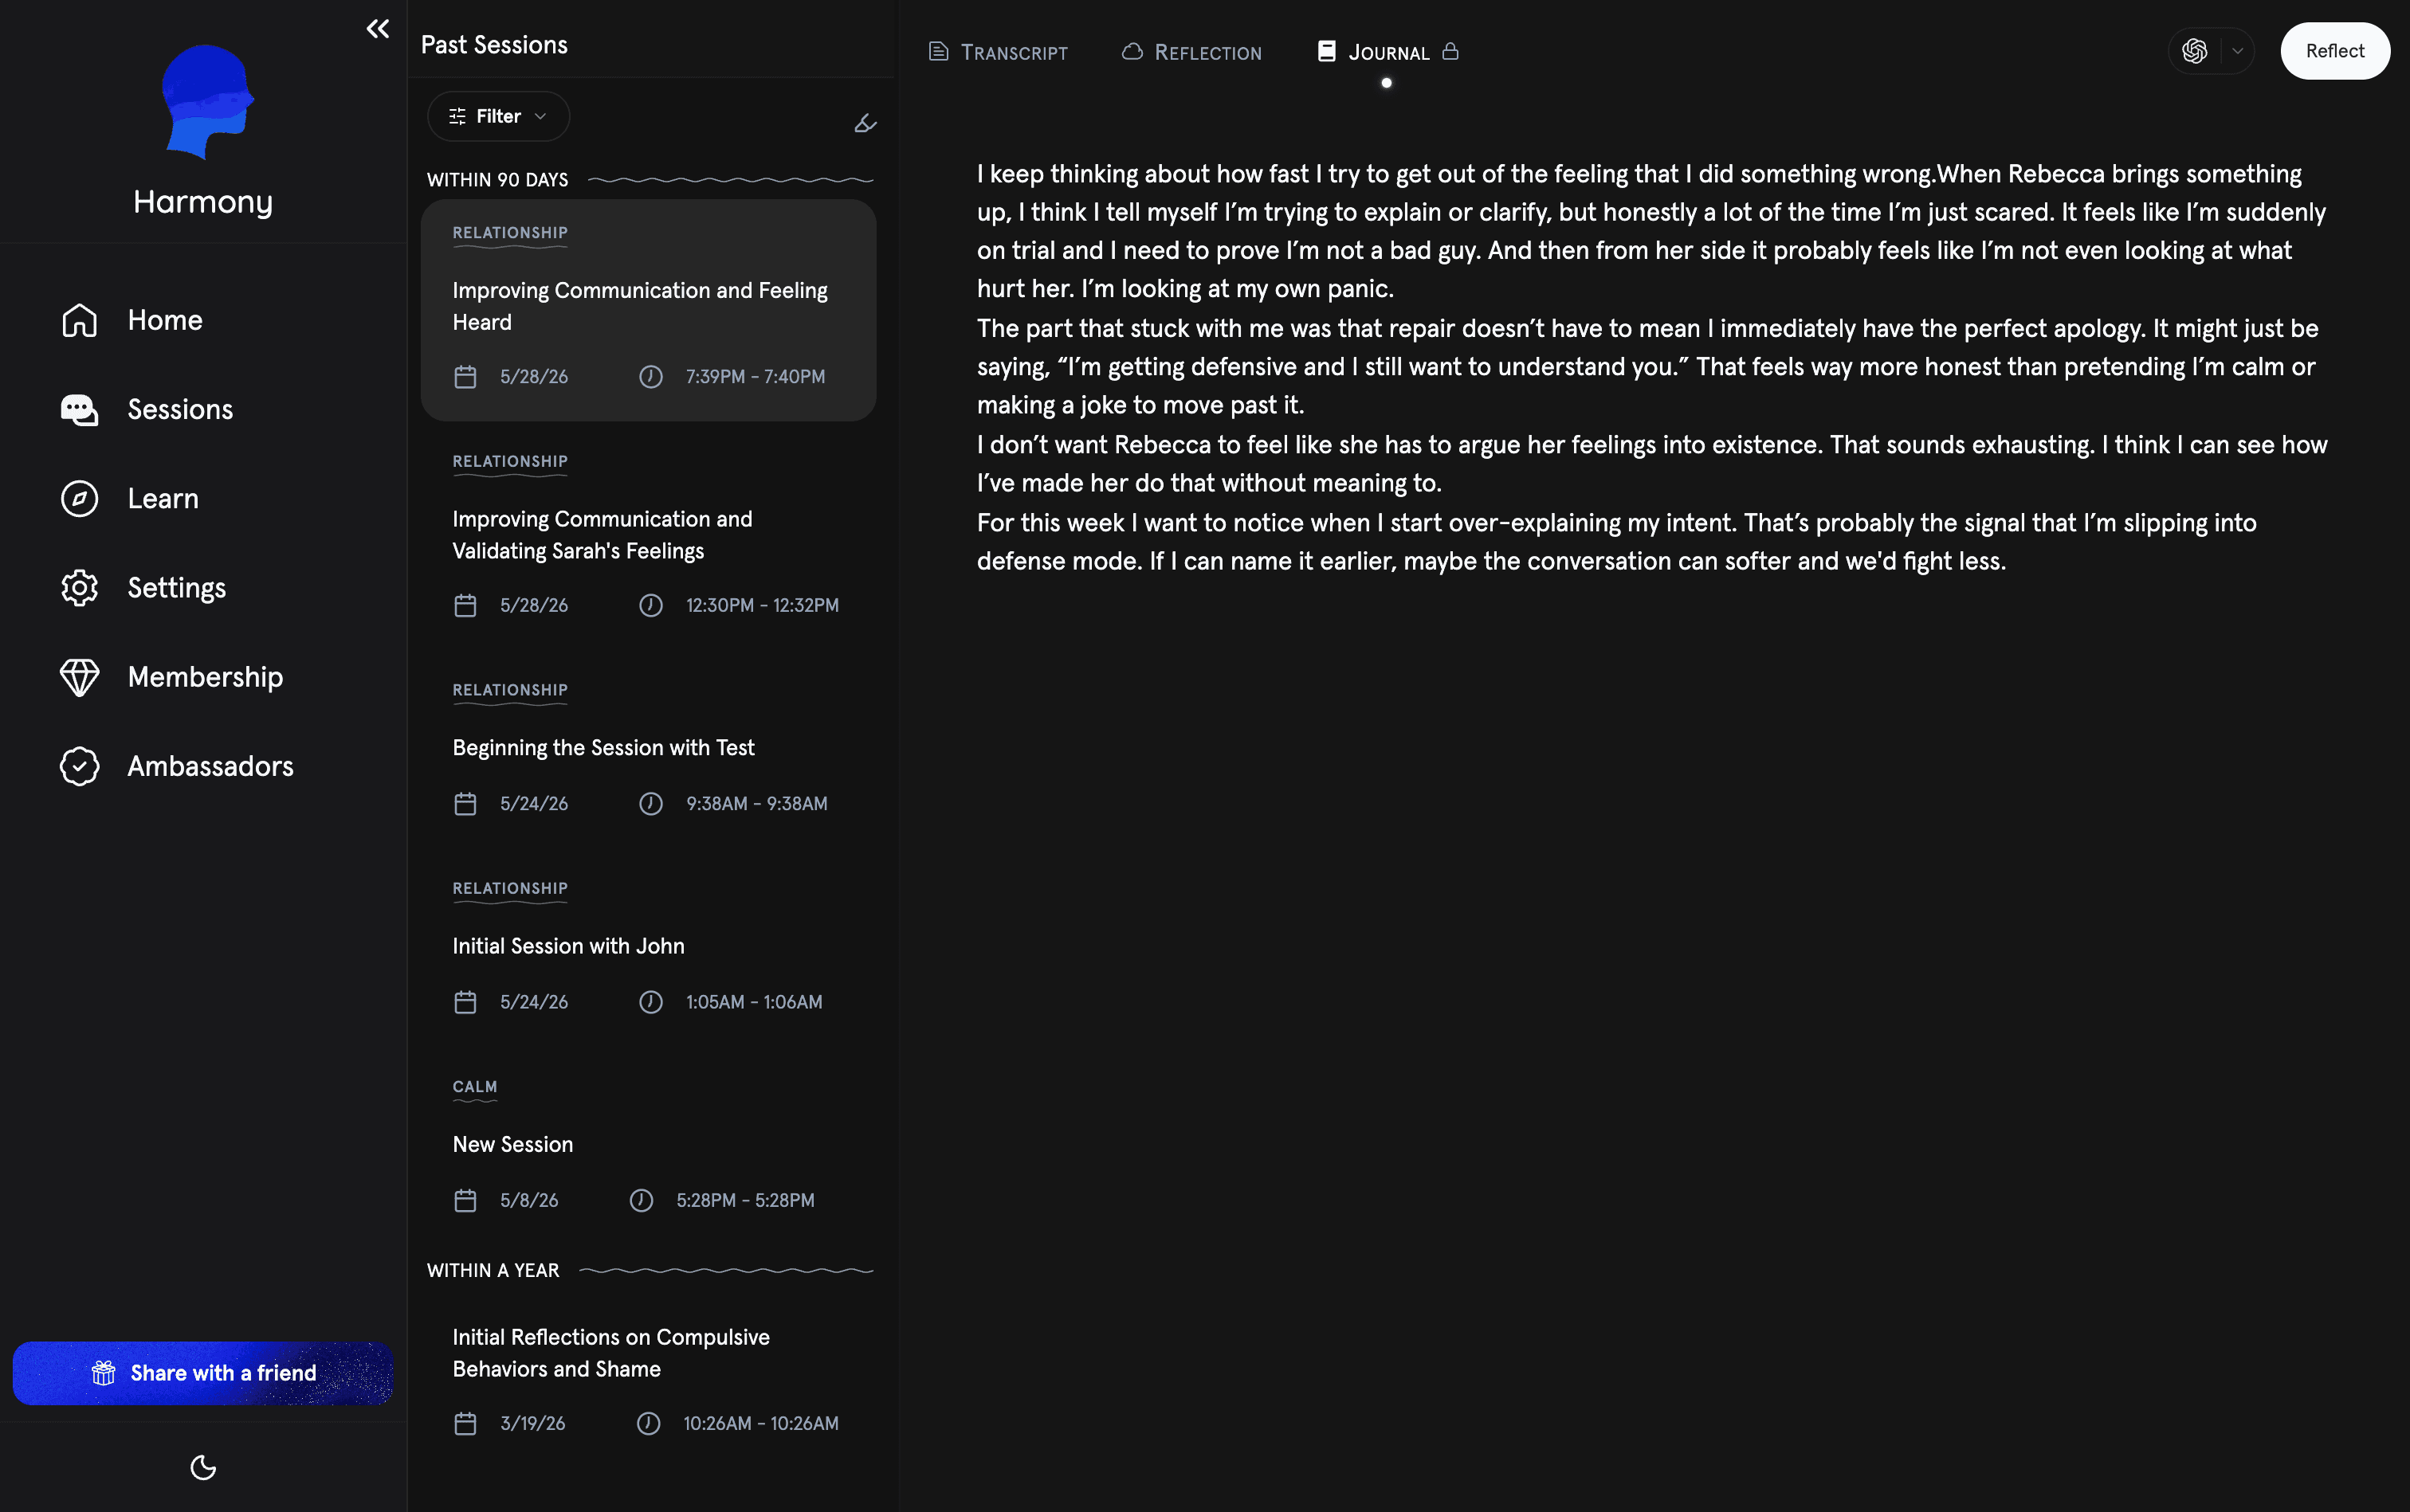
Task: Collapse the sidebar with double-chevron icon
Action: (377, 29)
